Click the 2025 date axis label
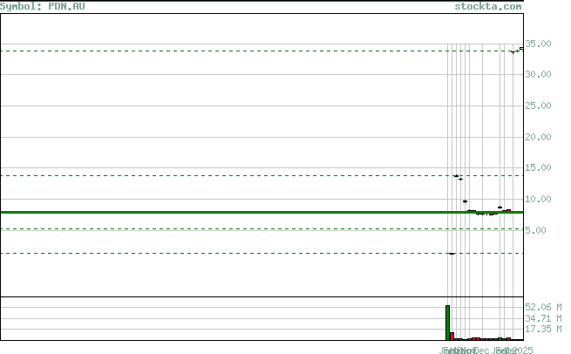Viewport: 571px width, 354px height. pyautogui.click(x=523, y=351)
